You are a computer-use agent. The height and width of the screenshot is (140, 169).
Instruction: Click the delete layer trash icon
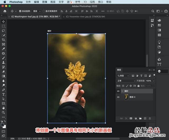coord(149,119)
